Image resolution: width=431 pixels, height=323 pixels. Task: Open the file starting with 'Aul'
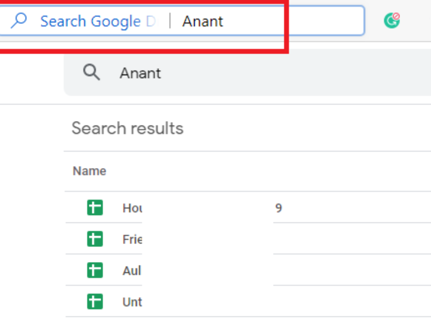click(132, 270)
